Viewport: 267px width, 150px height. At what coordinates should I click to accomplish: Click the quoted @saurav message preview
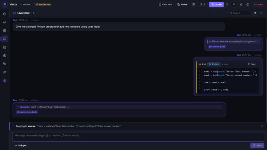coord(119,107)
